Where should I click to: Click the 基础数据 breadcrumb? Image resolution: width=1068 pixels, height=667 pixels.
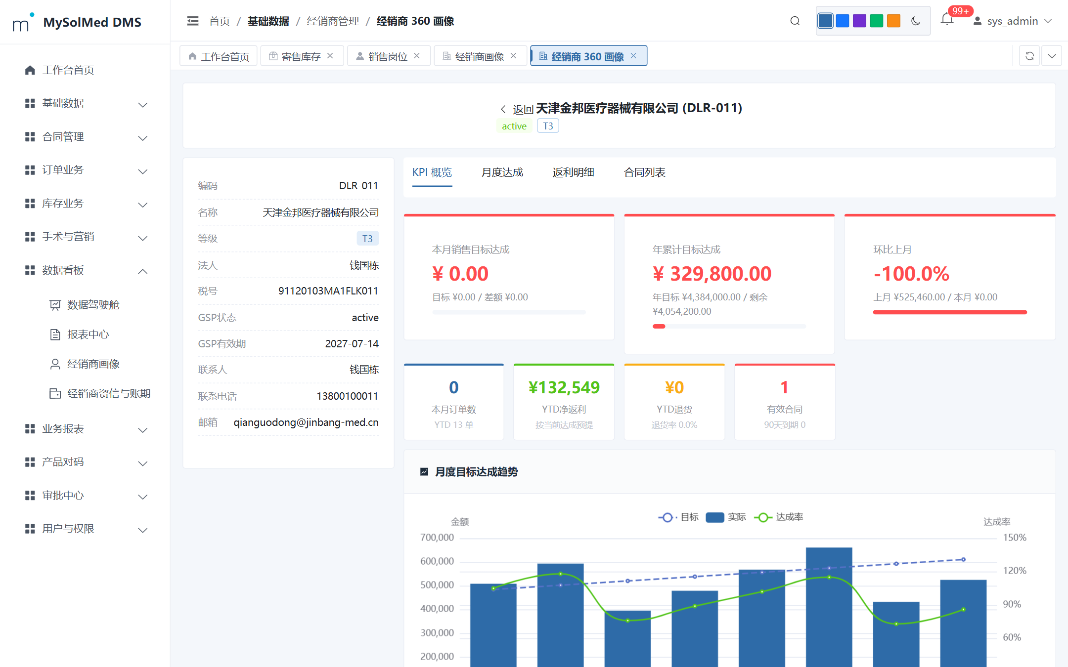tap(268, 21)
